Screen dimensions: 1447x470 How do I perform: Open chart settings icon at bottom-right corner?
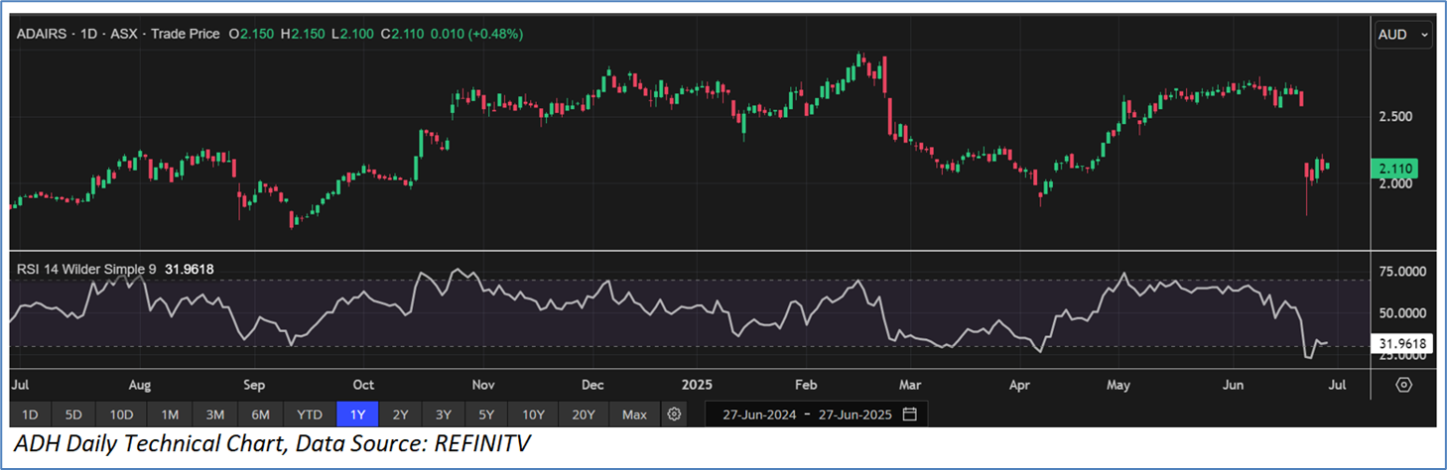(x=1403, y=385)
